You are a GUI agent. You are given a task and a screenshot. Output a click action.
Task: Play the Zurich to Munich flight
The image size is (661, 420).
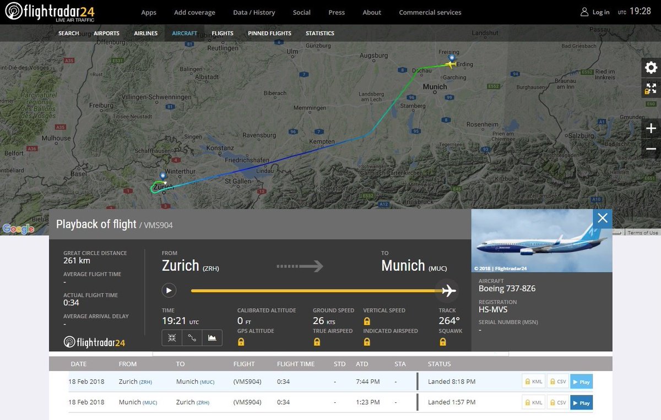pos(581,381)
